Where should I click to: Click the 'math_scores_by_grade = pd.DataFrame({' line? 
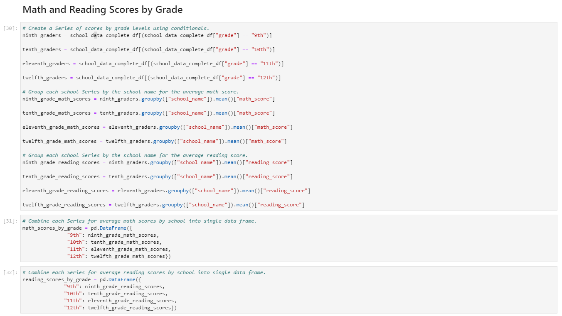[x=77, y=228]
